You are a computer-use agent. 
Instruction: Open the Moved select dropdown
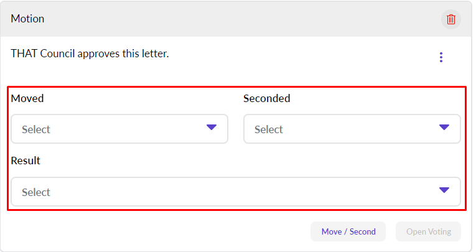coord(119,129)
